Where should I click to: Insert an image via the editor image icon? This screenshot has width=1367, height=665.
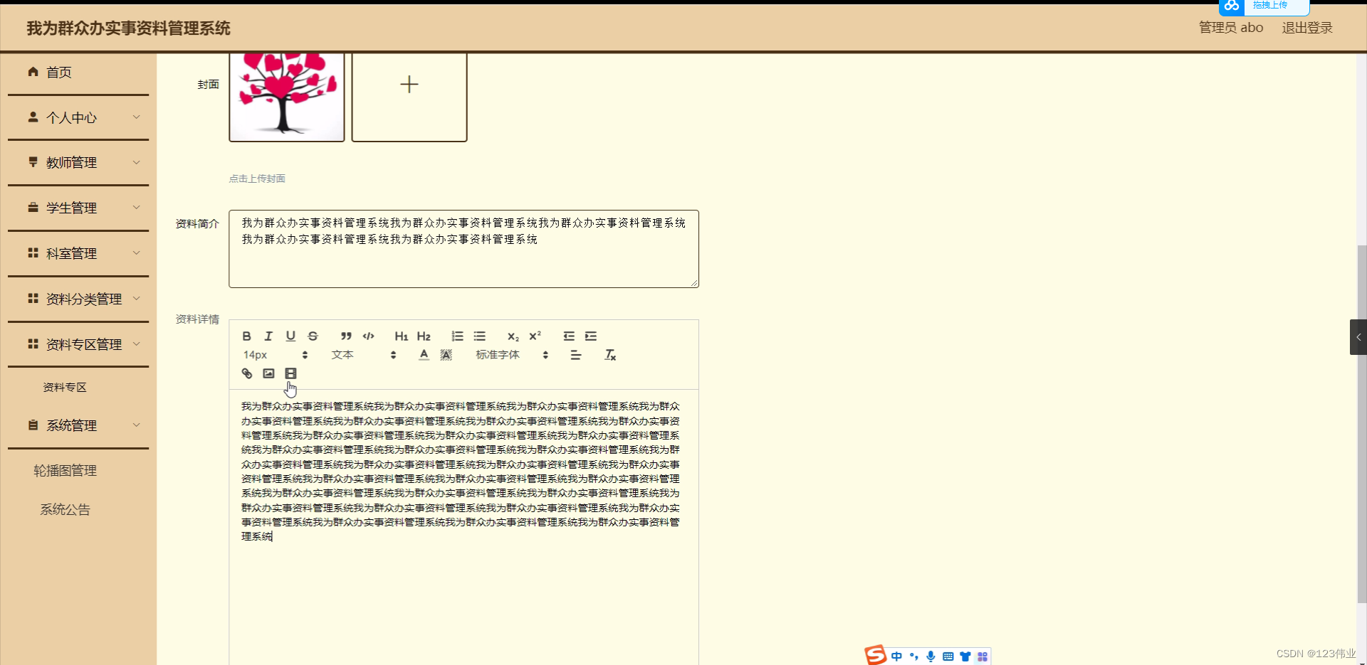(268, 373)
